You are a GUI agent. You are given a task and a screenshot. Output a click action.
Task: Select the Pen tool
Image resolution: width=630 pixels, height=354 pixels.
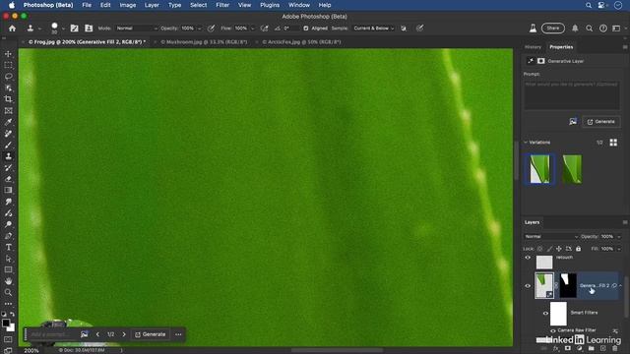pyautogui.click(x=8, y=236)
